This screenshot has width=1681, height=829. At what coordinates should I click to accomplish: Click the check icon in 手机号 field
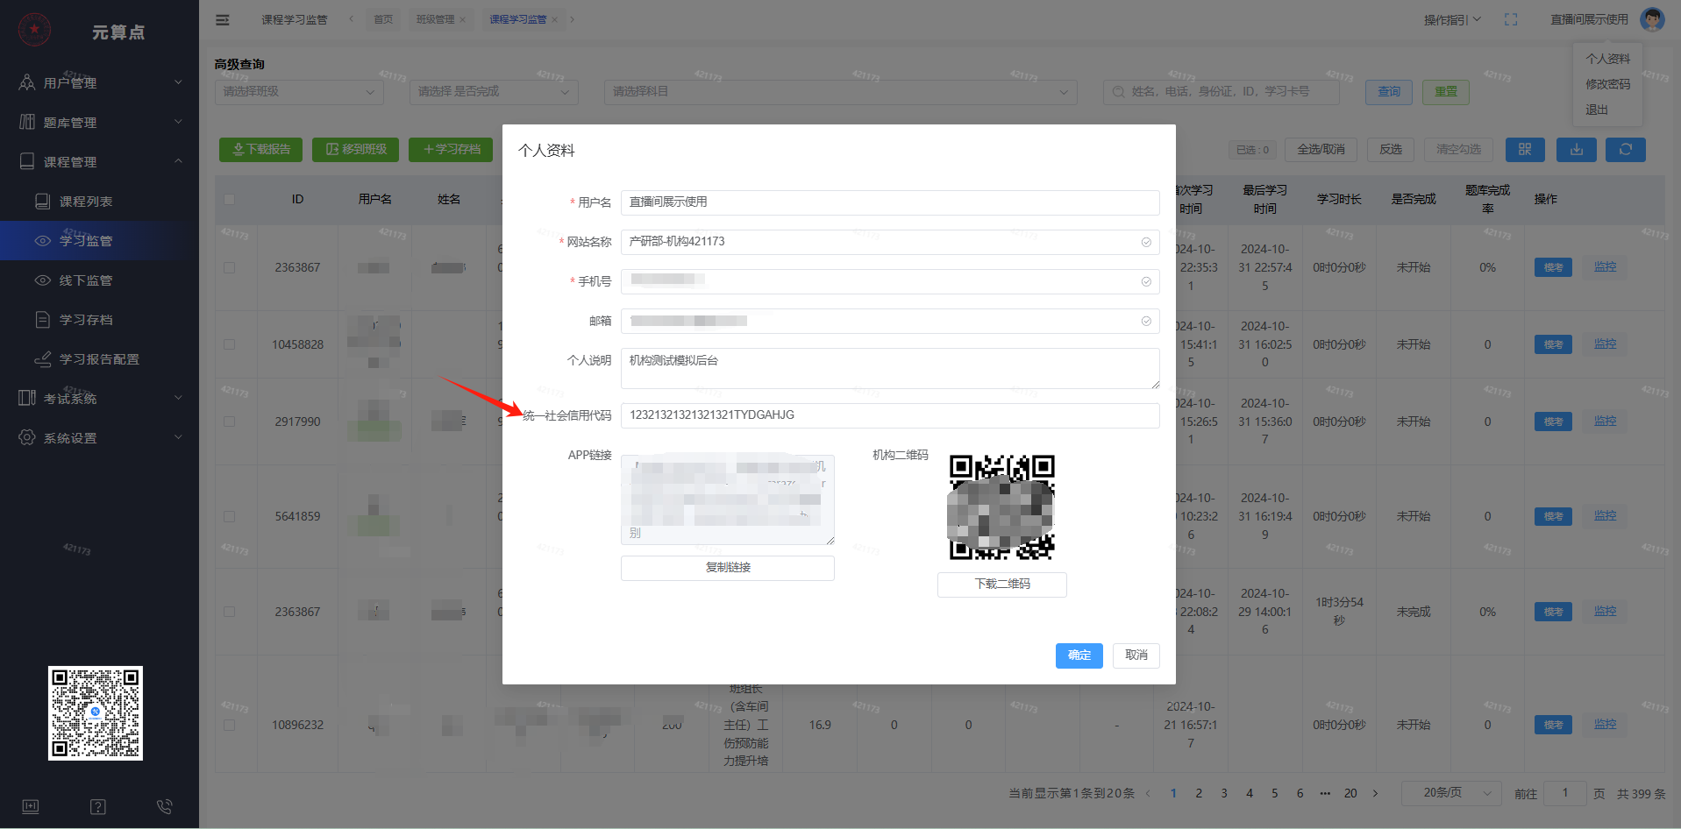[x=1146, y=281]
